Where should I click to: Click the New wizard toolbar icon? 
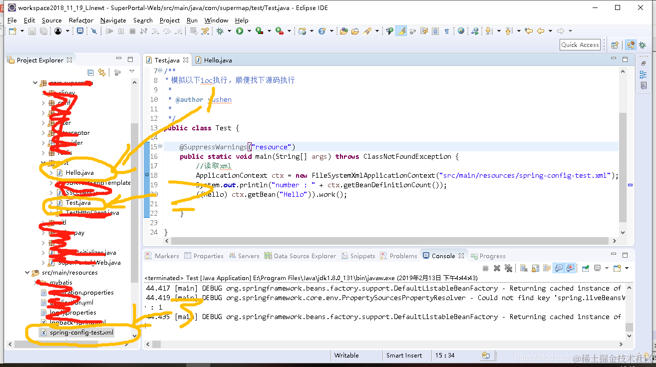point(12,31)
